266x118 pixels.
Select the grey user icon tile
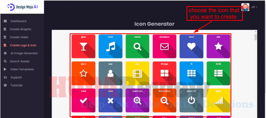point(110,73)
